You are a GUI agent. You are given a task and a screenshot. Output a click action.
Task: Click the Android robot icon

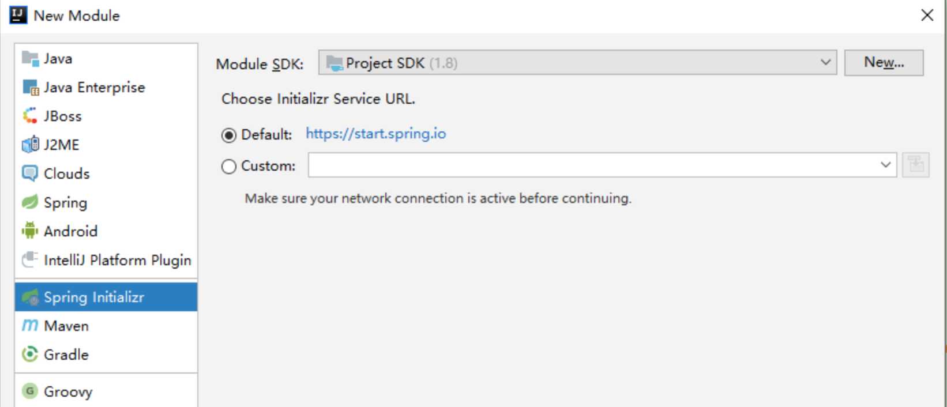30,231
